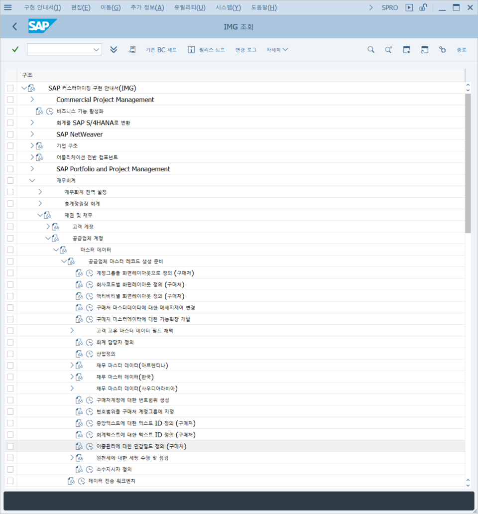This screenshot has height=514, width=478.
Task: Expand the 총계정원장 회계 node
Action: click(x=40, y=203)
